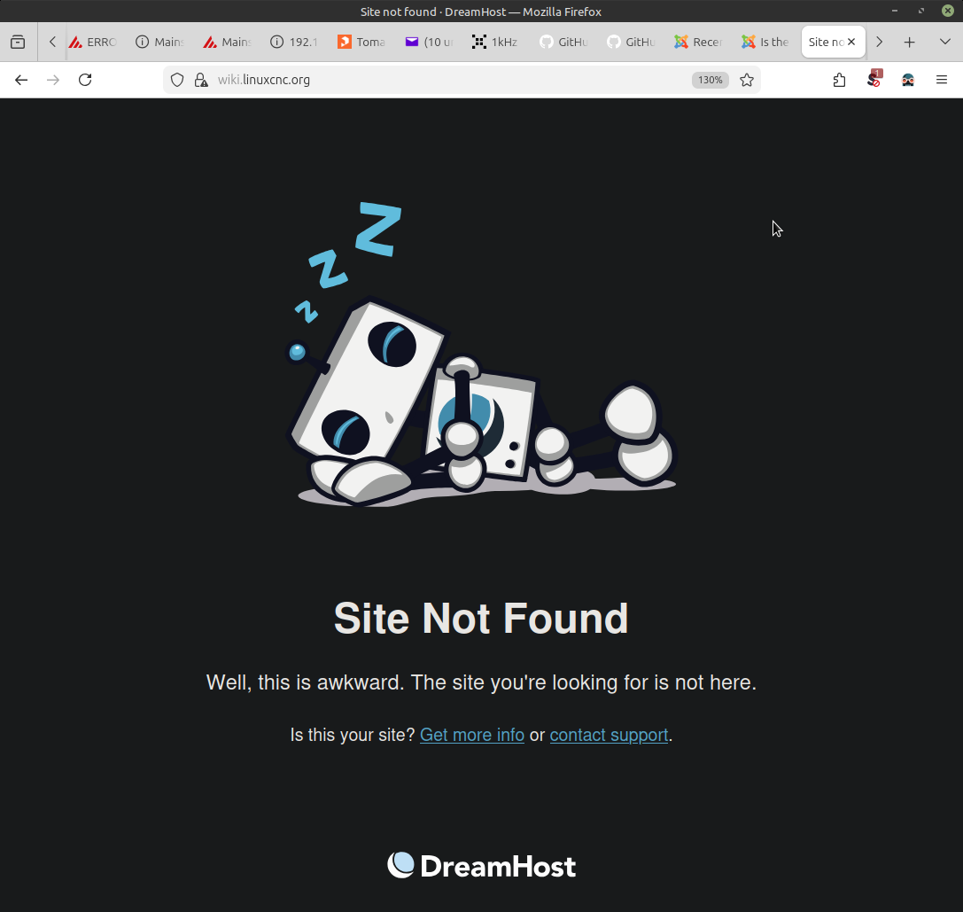Show tracking protection shield info
This screenshot has width=963, height=912.
point(177,80)
